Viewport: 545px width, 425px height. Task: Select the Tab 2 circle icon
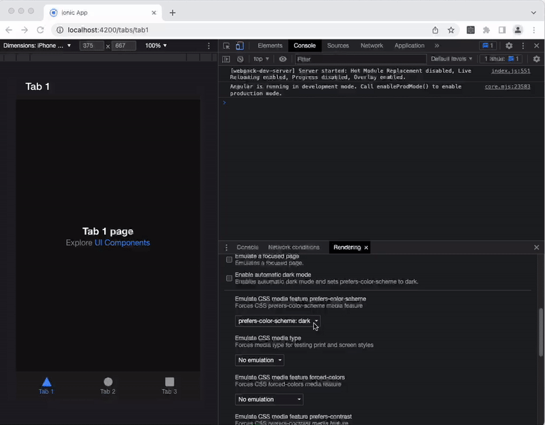108,381
